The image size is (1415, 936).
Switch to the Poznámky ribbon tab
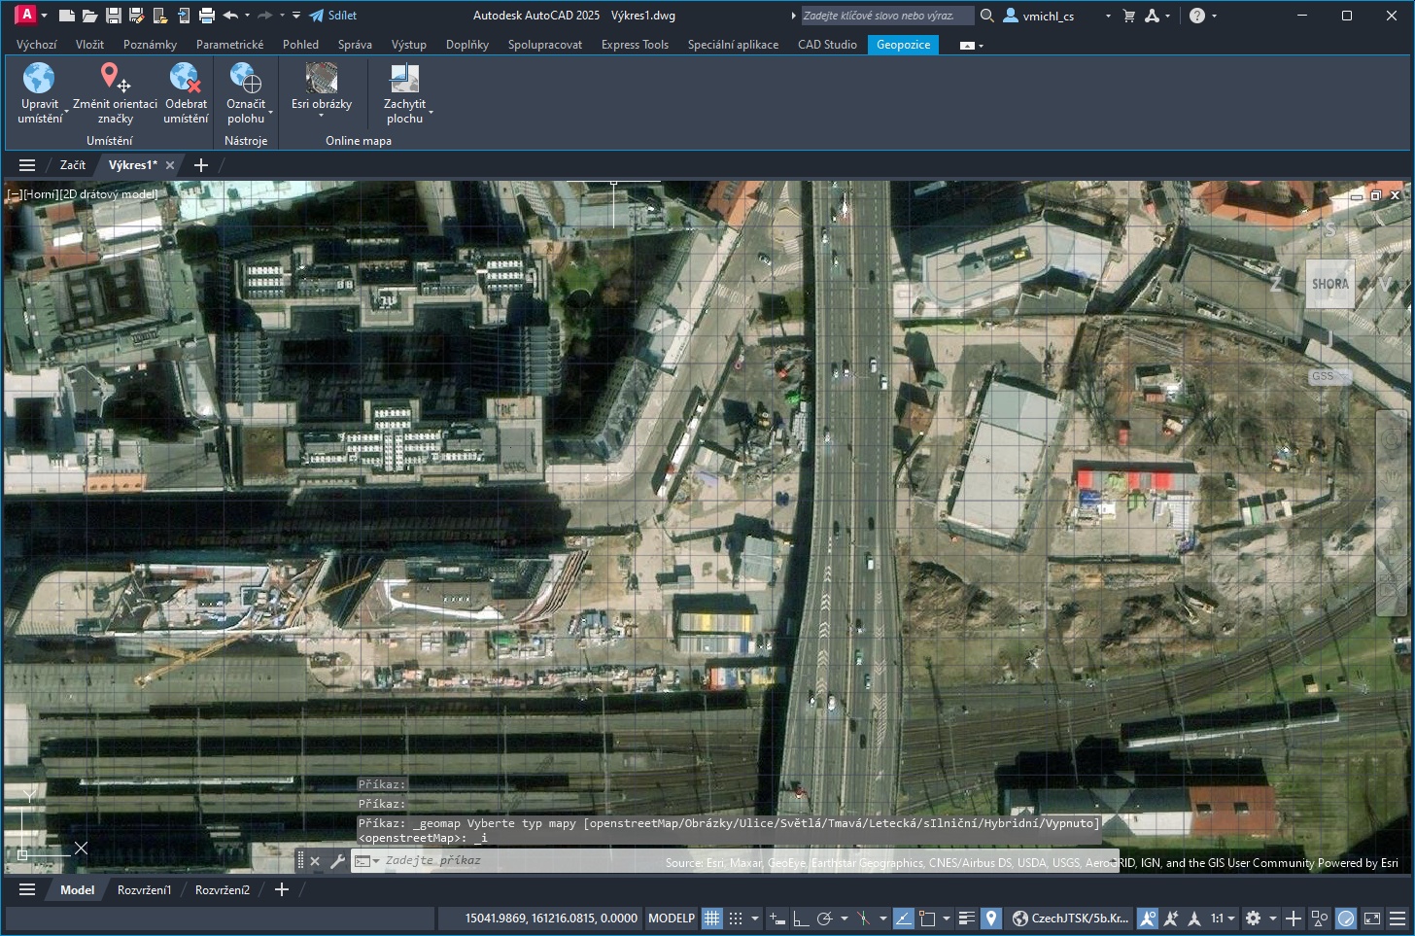[150, 45]
